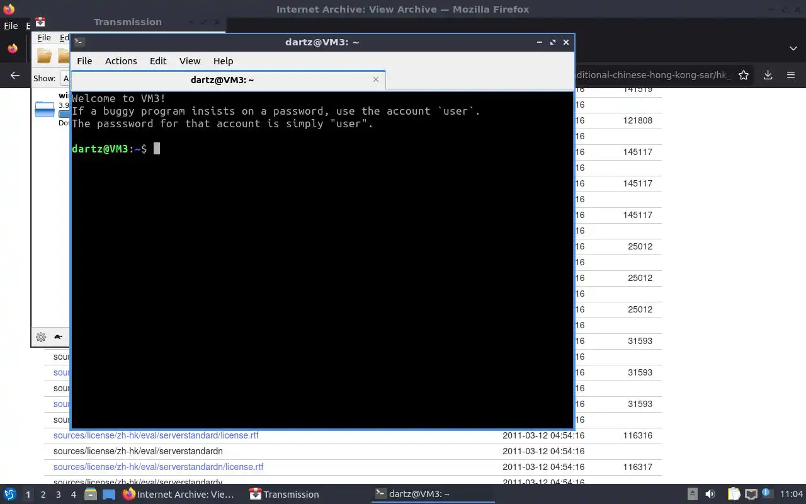Click the 11:04 clock in taskbar
The height and width of the screenshot is (504, 806).
[x=792, y=495]
